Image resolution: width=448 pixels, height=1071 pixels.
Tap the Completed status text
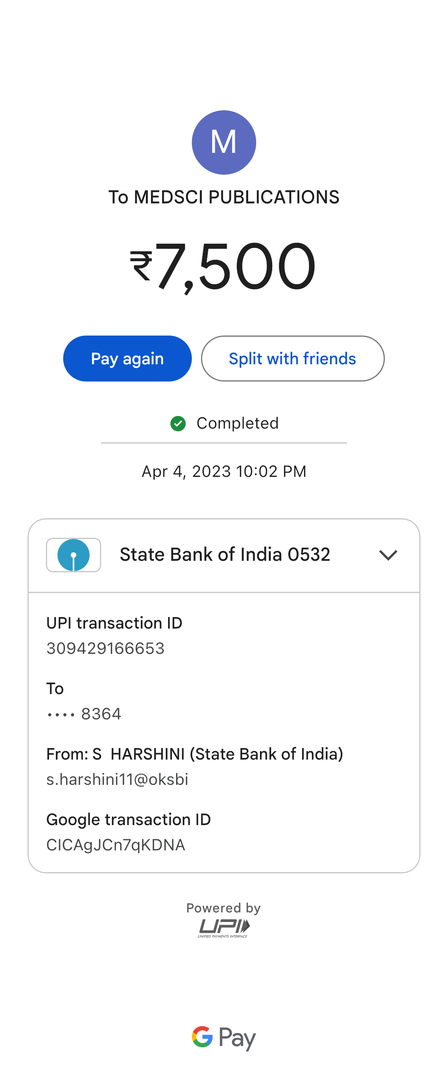(x=237, y=423)
